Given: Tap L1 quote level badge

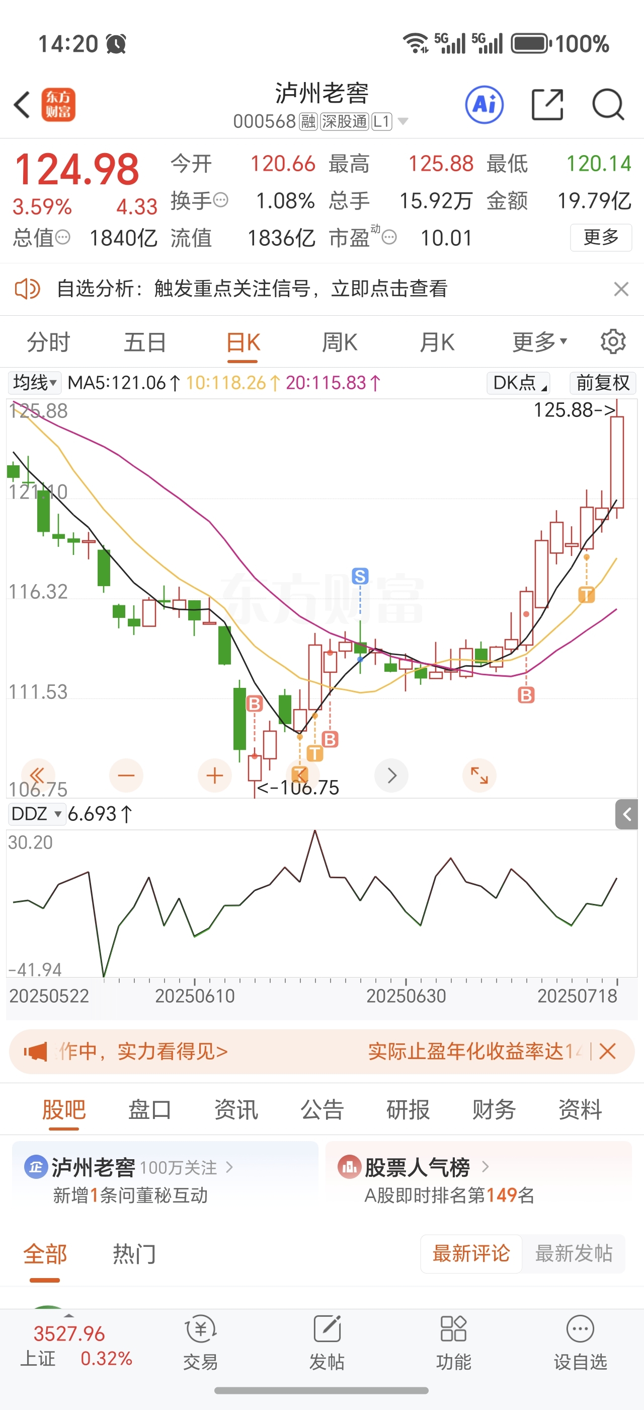Looking at the screenshot, I should [381, 121].
